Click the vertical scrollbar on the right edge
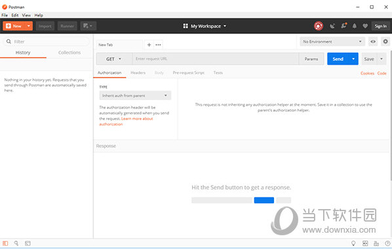The height and width of the screenshot is (249, 392). [x=391, y=115]
